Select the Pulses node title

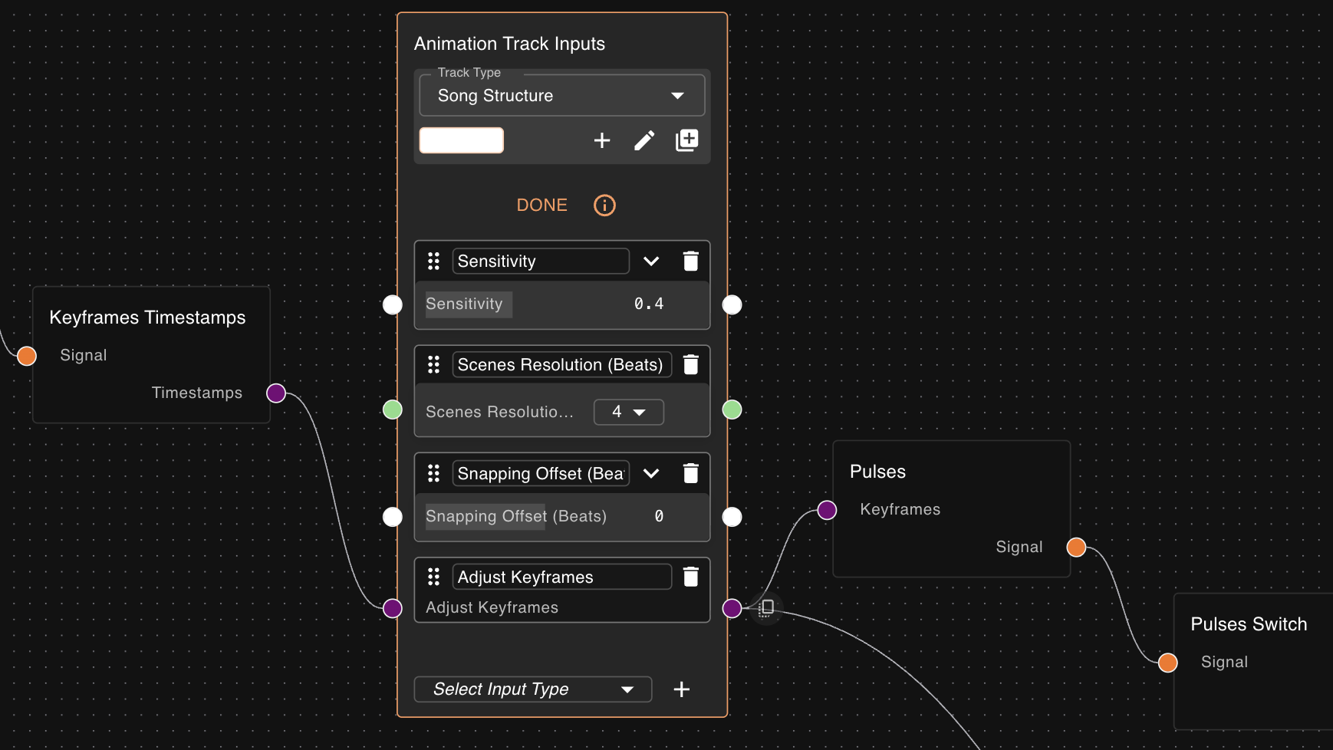tap(877, 472)
